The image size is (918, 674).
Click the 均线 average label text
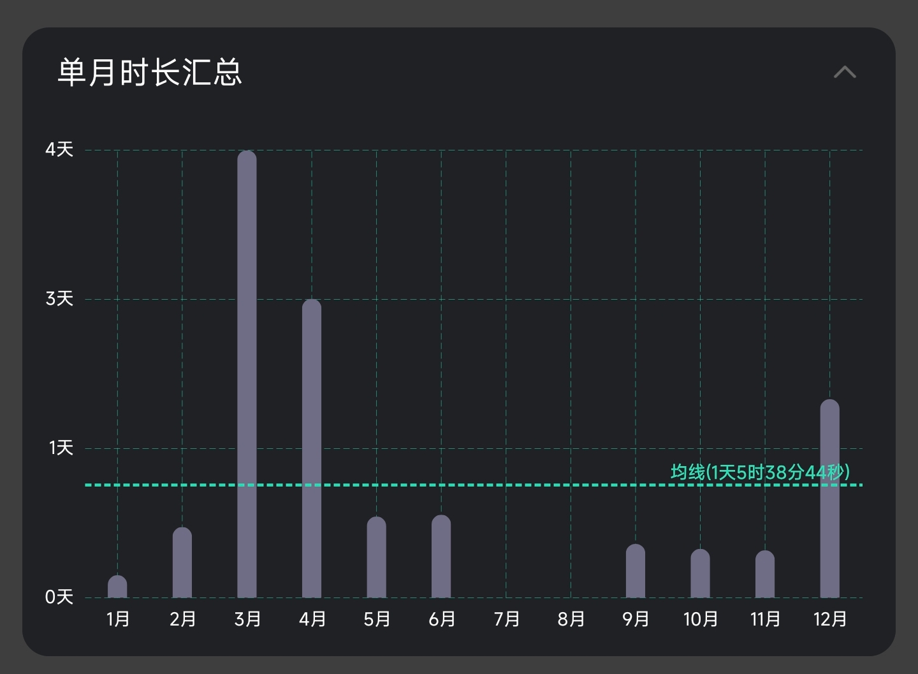tap(760, 473)
